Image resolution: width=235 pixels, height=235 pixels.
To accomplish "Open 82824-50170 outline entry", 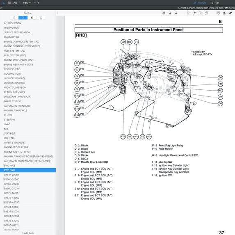I will click(x=11, y=207).
